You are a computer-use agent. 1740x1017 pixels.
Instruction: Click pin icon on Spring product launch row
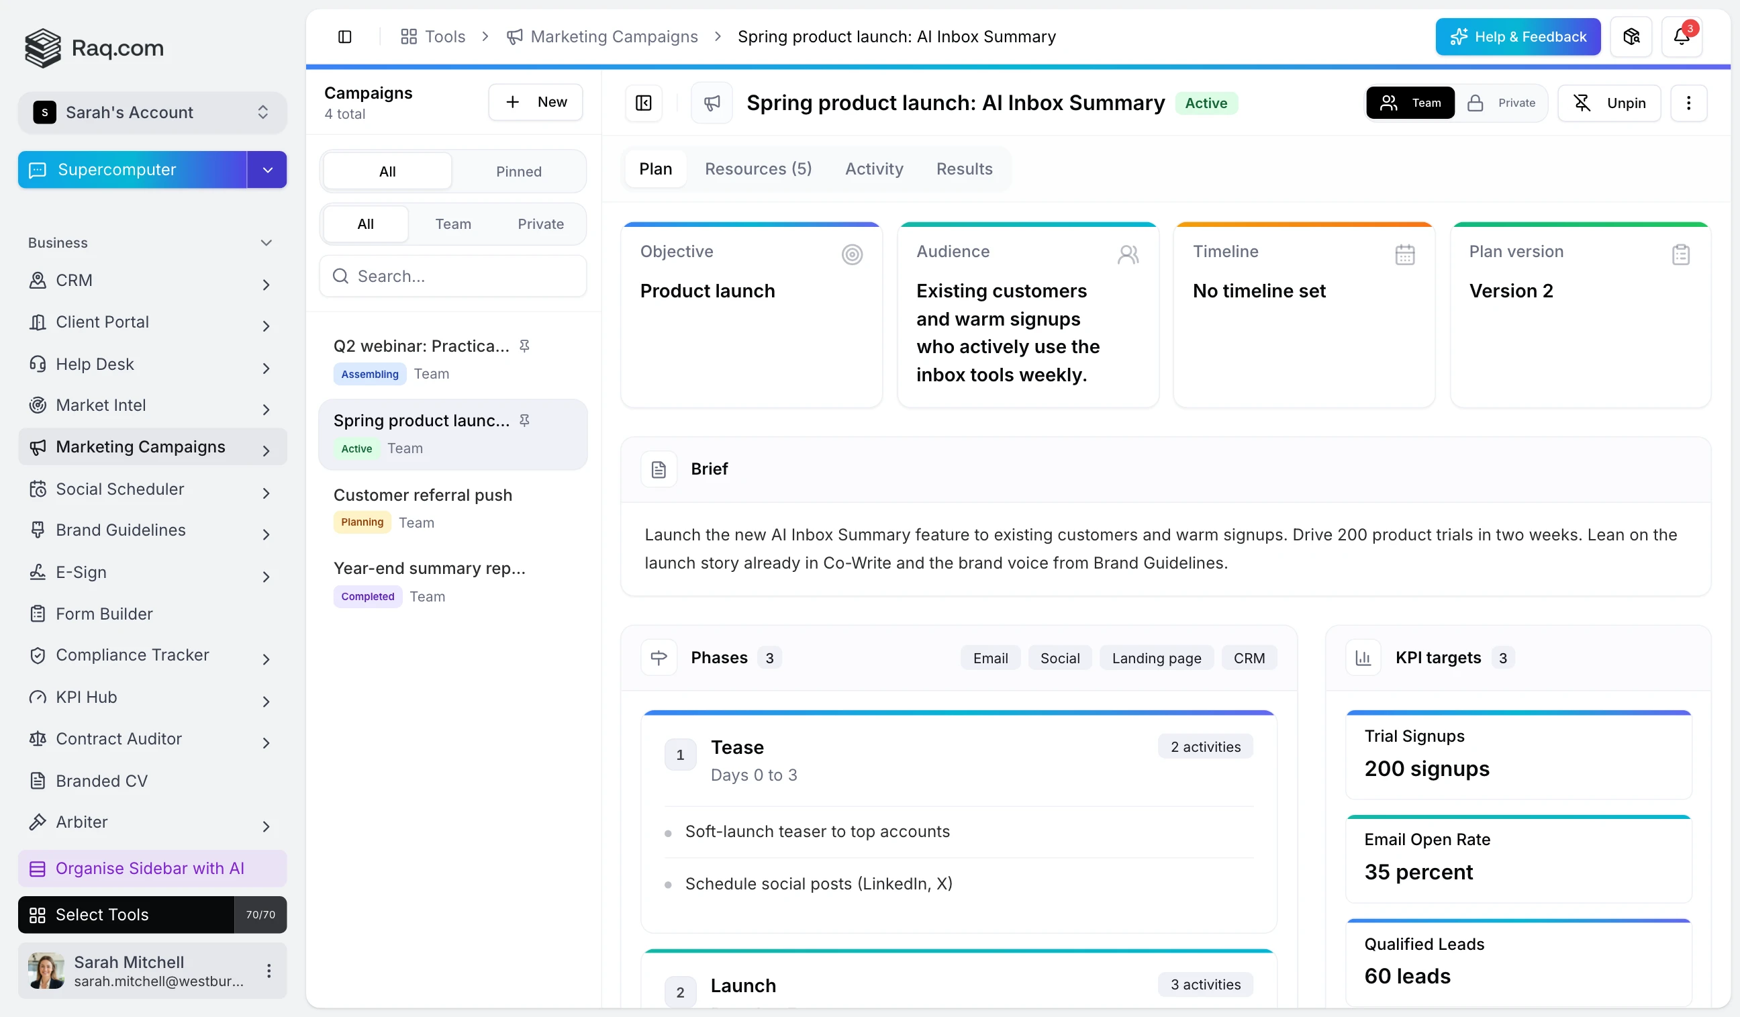point(525,420)
